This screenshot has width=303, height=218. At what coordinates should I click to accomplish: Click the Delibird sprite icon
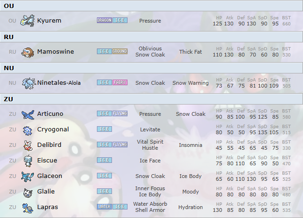coord(28,145)
